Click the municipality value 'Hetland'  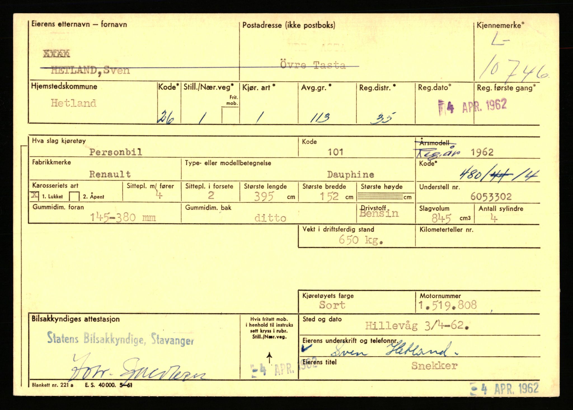coord(74,103)
